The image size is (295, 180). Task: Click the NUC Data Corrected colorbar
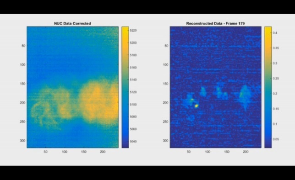(x=126, y=87)
